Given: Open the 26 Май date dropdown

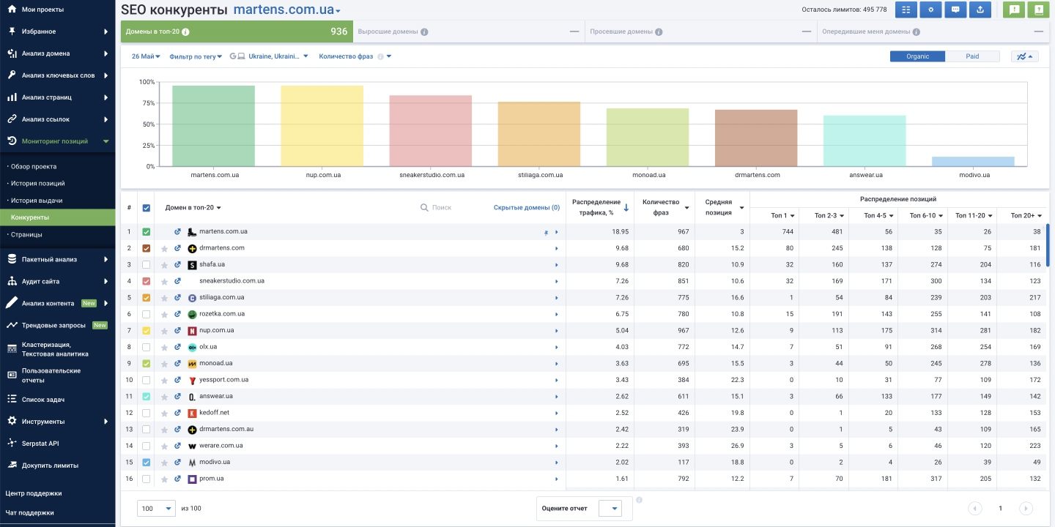Looking at the screenshot, I should click(146, 56).
